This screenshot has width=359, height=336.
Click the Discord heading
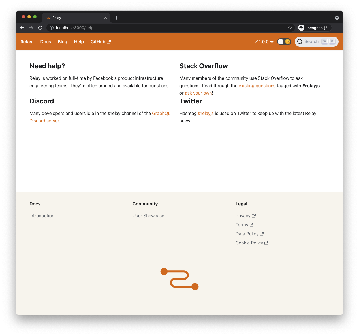point(42,101)
